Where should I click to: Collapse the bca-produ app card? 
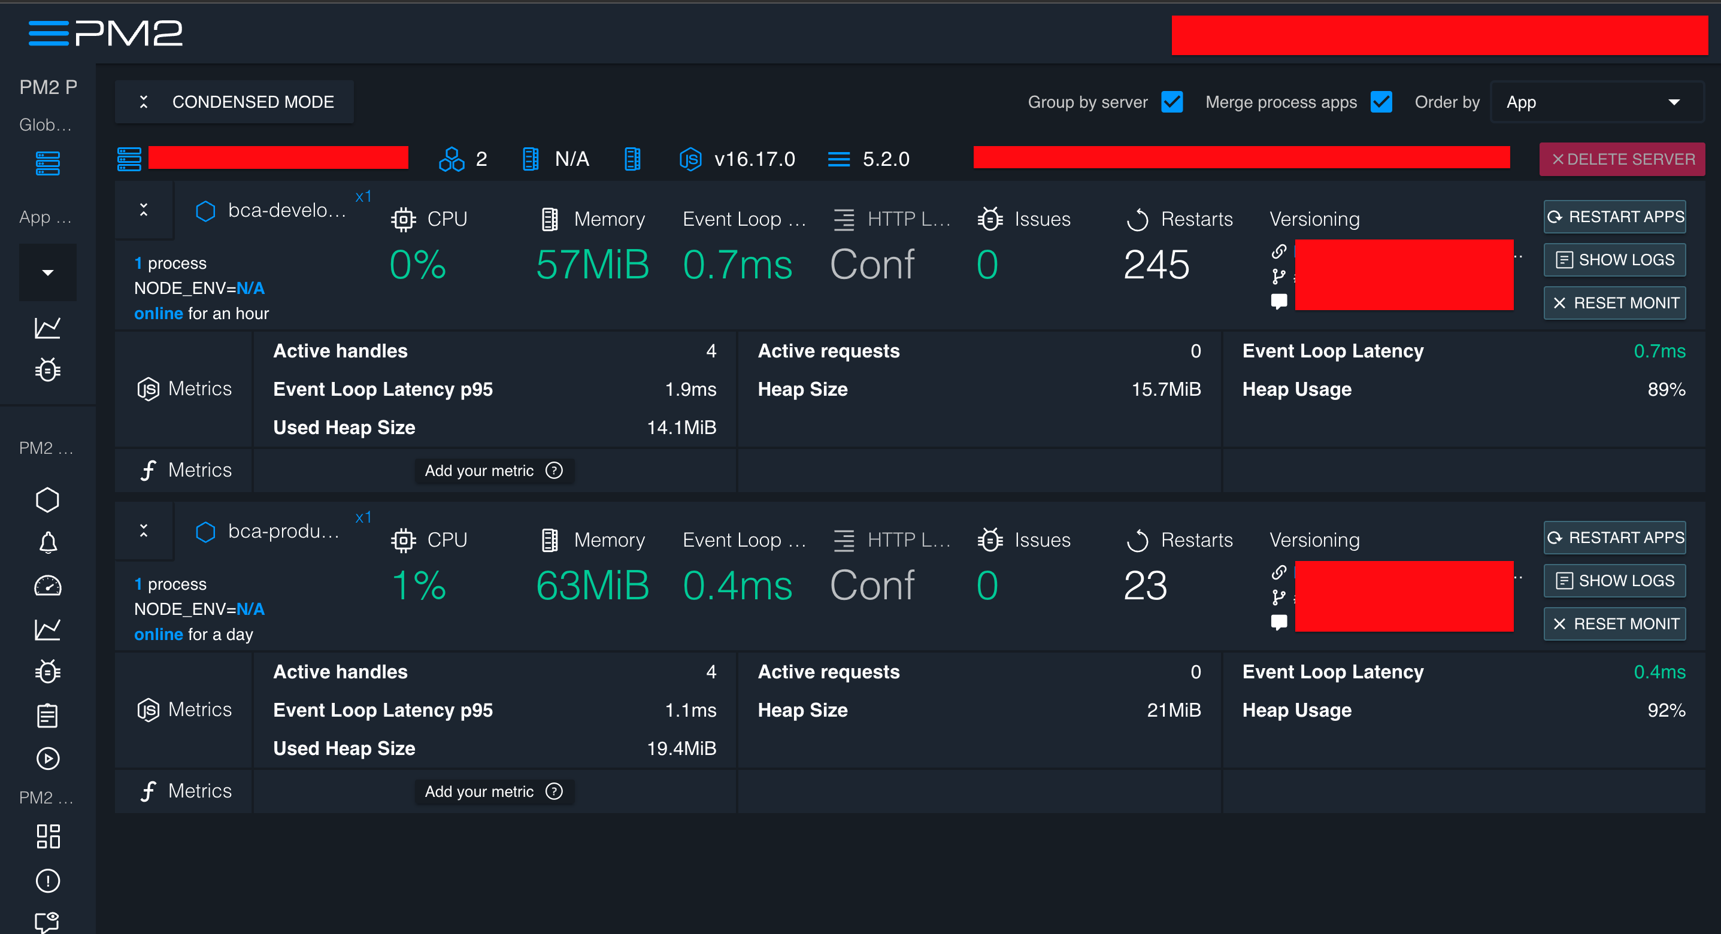tap(144, 530)
